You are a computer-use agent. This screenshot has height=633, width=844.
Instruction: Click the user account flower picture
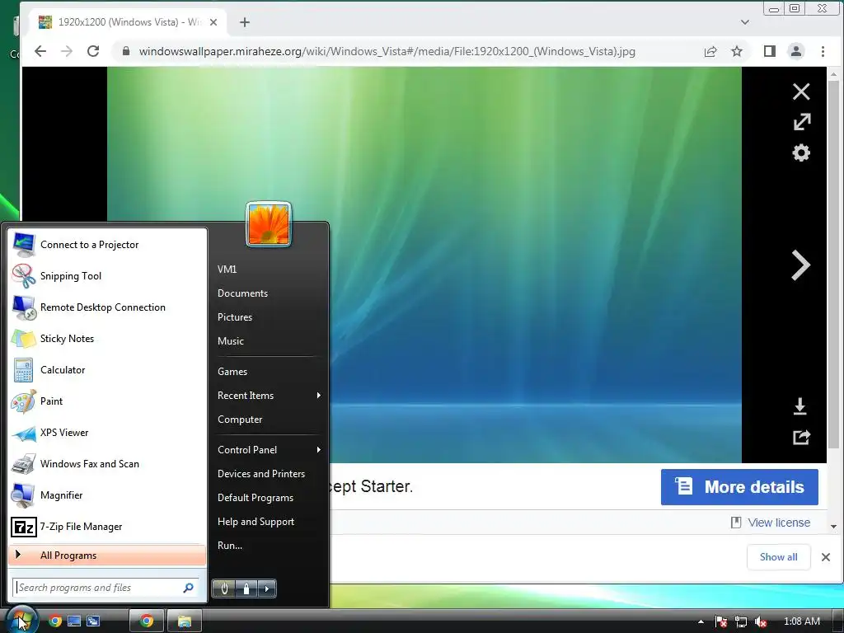point(269,224)
